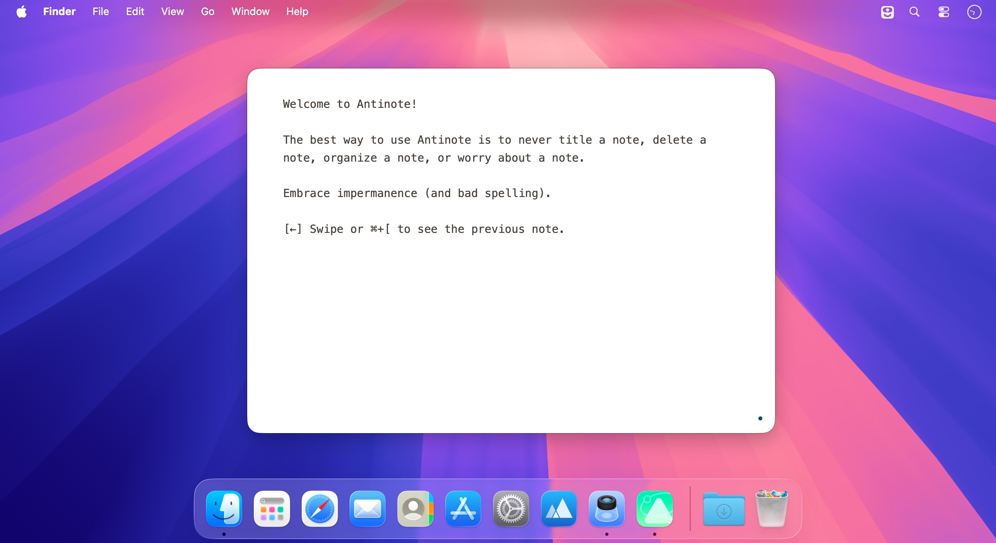This screenshot has width=996, height=543.
Task: Open the Go menu
Action: [208, 12]
